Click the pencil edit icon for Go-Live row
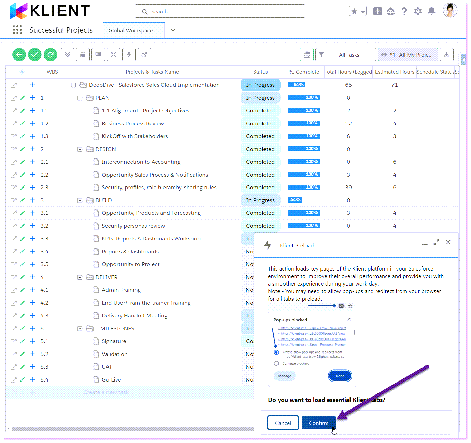 coord(23,379)
